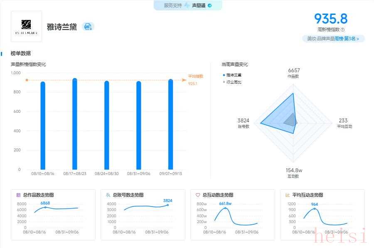This screenshot has width=374, height=248.
Task: Click the lightning icon in the 服务支持 banner
Action: (x=187, y=5)
